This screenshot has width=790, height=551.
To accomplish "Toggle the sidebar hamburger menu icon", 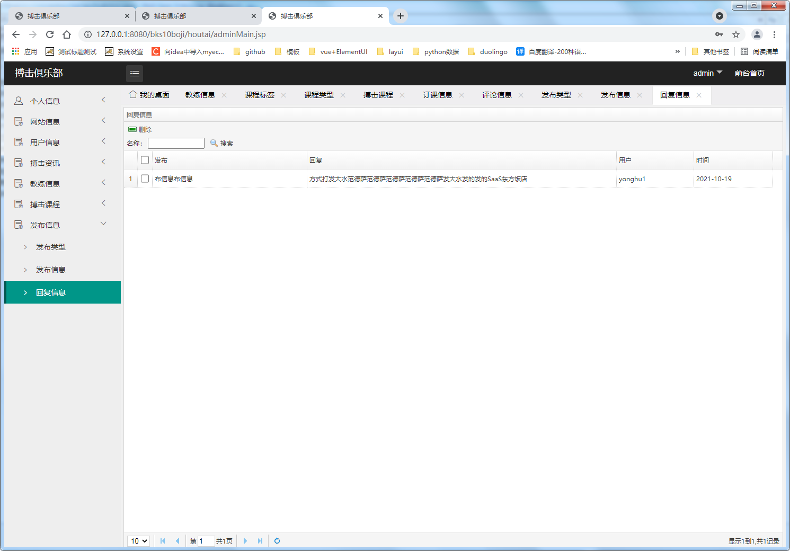I will tap(135, 74).
